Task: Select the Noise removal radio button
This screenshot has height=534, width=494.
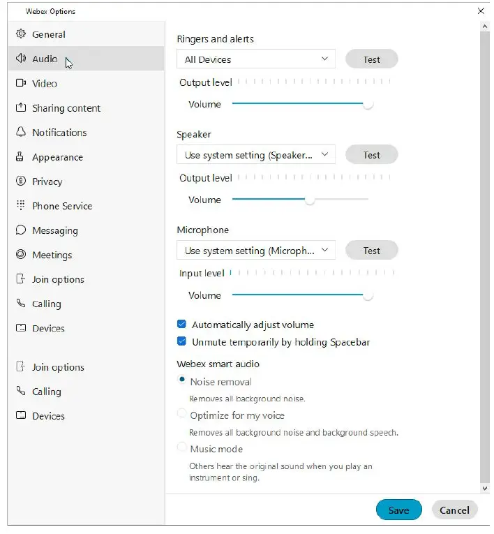Action: tap(182, 380)
